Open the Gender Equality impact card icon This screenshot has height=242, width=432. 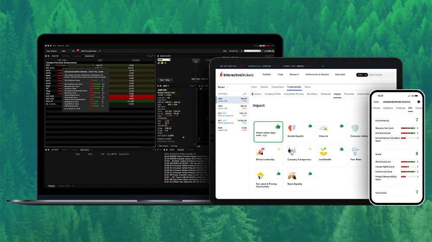click(292, 128)
